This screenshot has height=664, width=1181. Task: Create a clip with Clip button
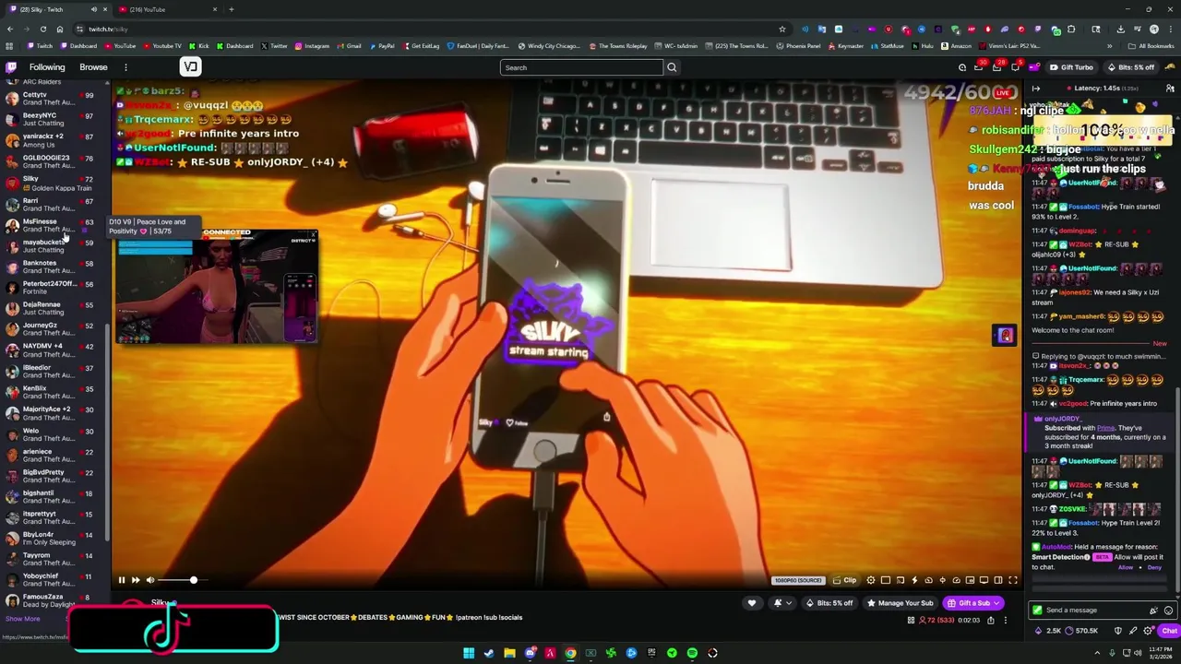click(x=844, y=580)
